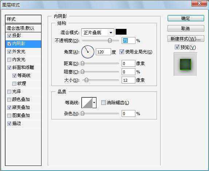
Task: Open the 等高线 contour picker arrow
Action: point(94,103)
